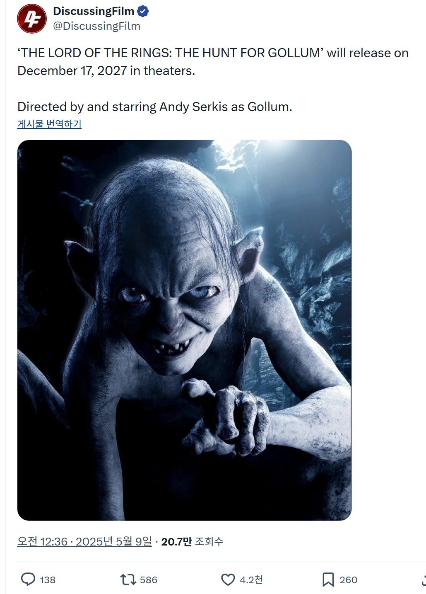
Task: Bookmark the post with bookmark icon
Action: [328, 579]
